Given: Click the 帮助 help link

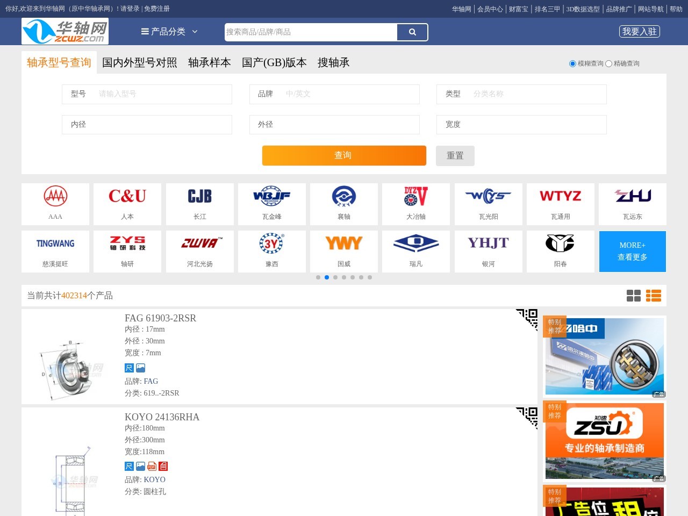Looking at the screenshot, I should tap(676, 9).
